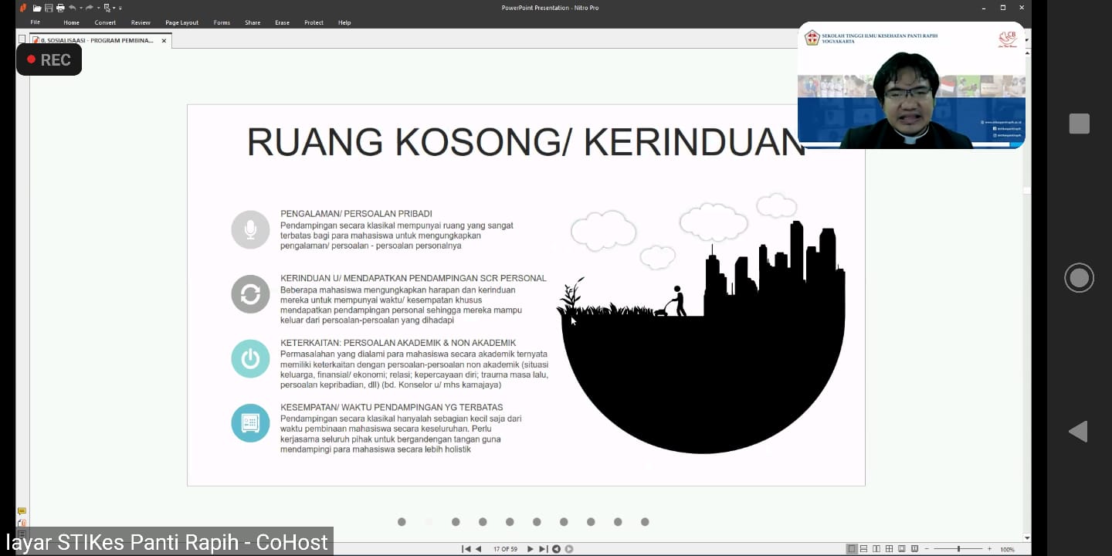Click the zoom slider handle
The height and width of the screenshot is (556, 1112).
(958, 549)
